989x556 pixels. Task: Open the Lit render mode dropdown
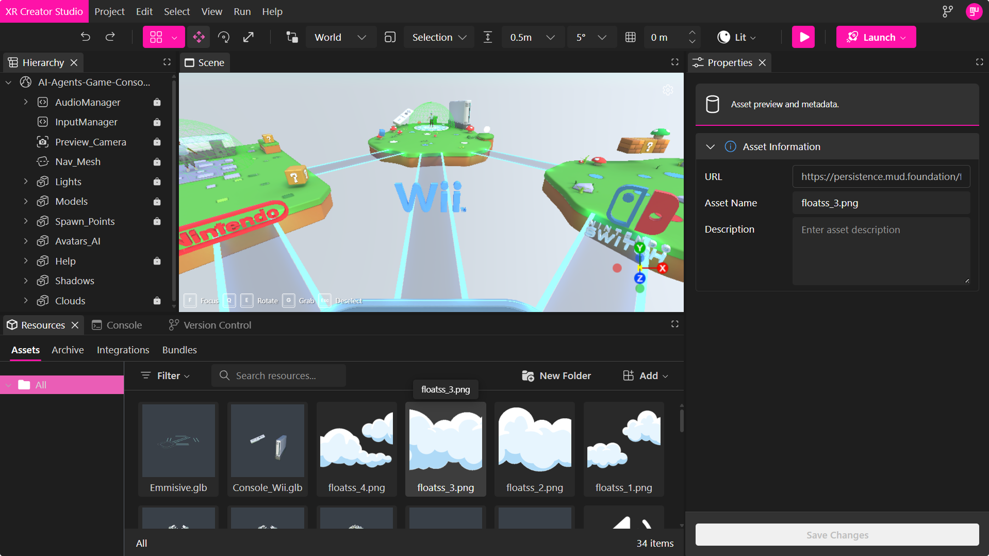click(x=737, y=37)
